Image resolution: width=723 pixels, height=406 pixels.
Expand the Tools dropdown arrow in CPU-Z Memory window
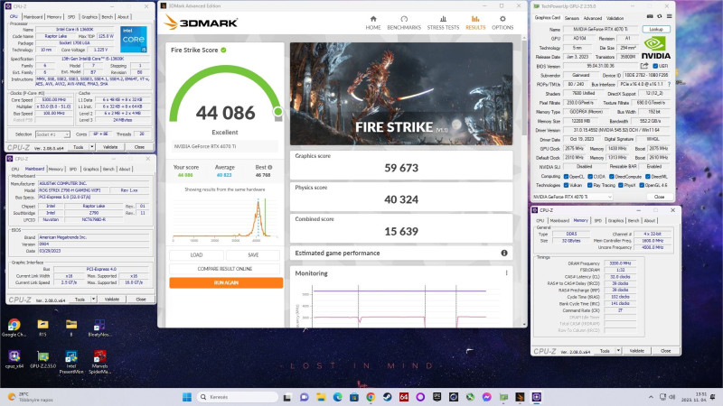[x=618, y=351]
